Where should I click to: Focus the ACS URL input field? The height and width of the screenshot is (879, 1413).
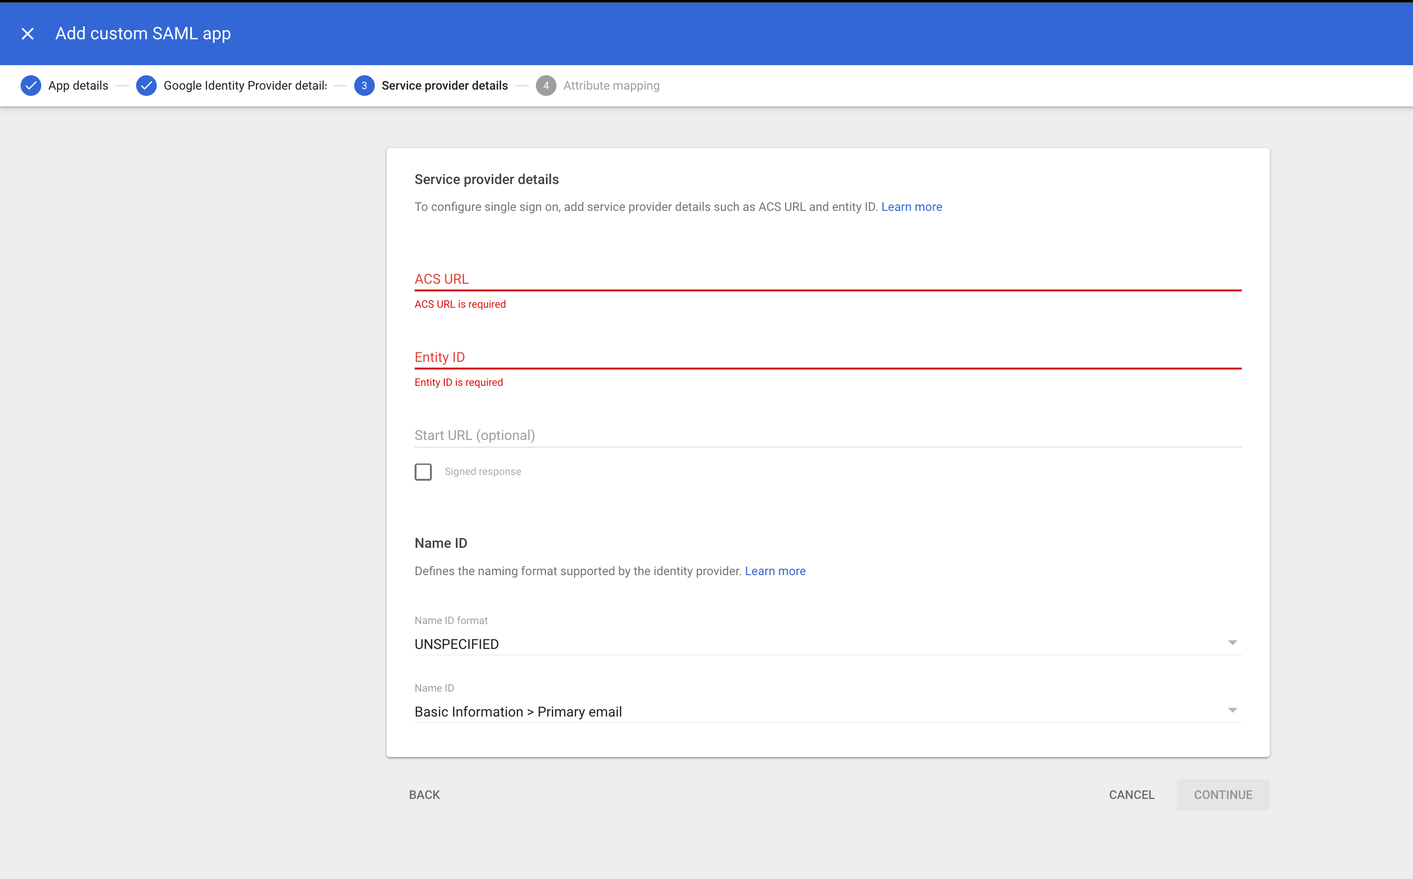click(x=828, y=279)
